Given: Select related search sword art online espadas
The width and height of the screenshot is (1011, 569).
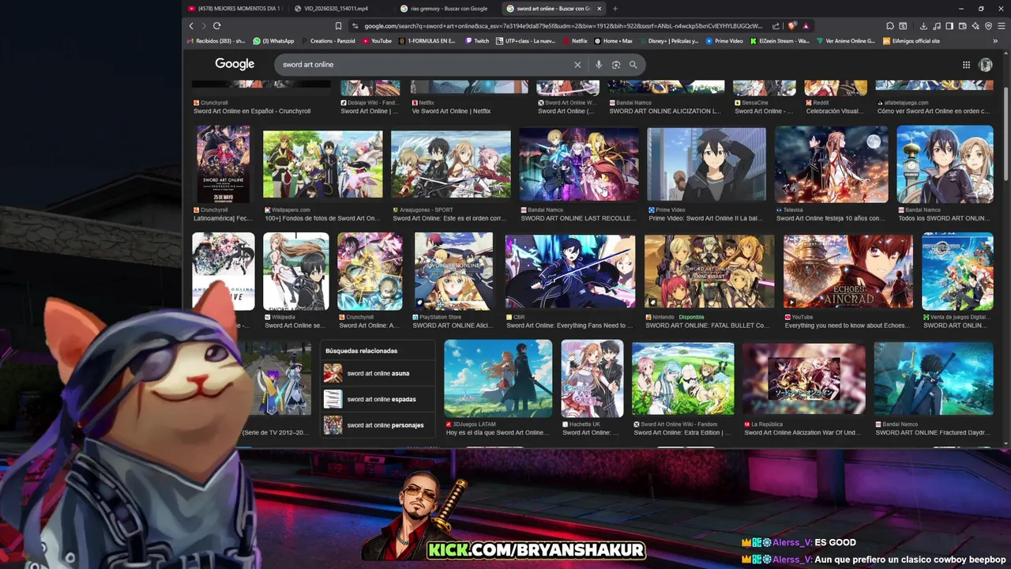Looking at the screenshot, I should tap(378, 399).
